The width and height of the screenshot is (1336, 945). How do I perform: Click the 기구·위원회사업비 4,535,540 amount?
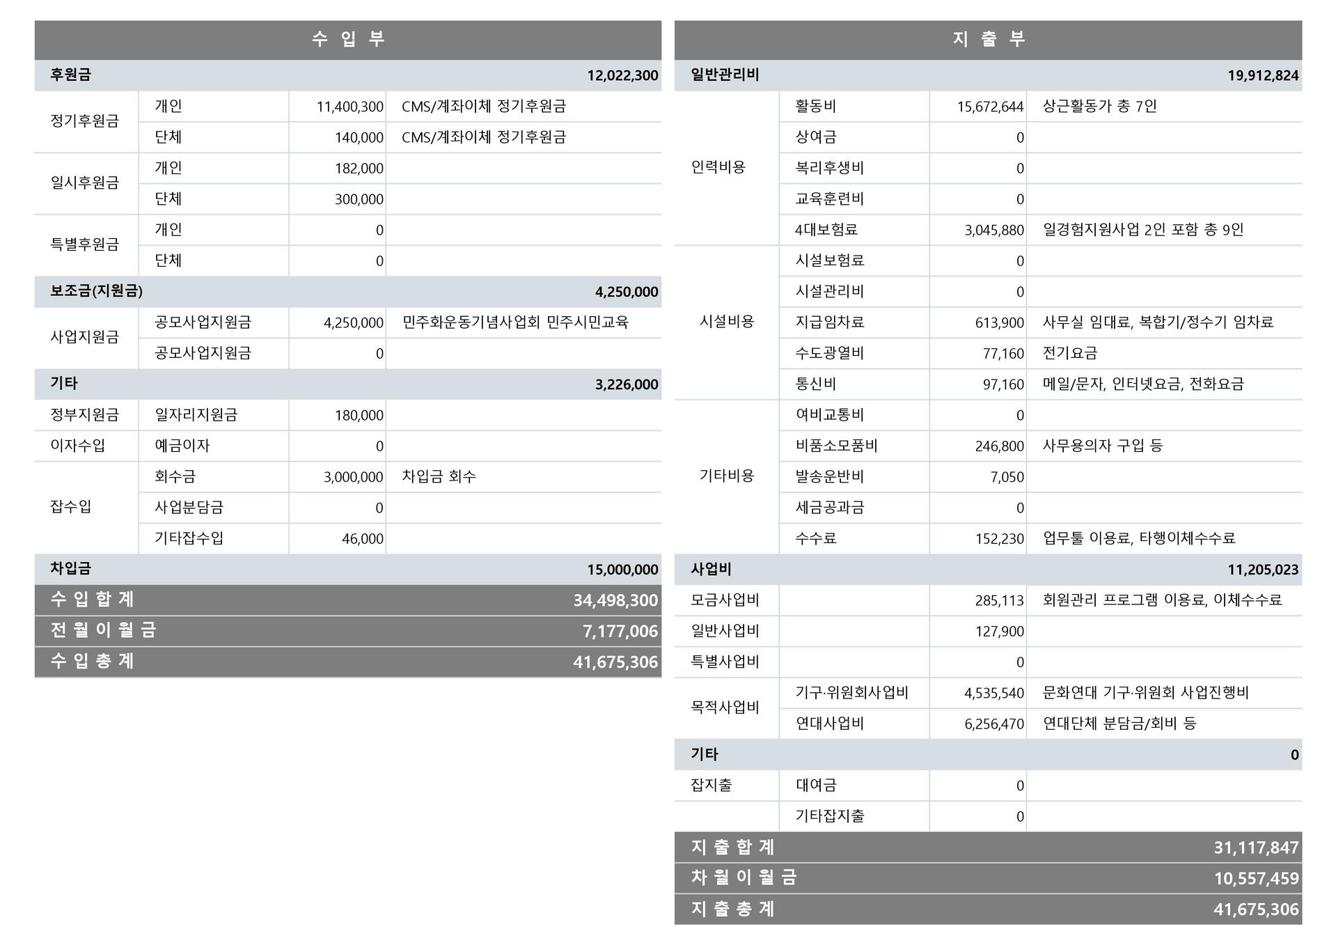993,693
